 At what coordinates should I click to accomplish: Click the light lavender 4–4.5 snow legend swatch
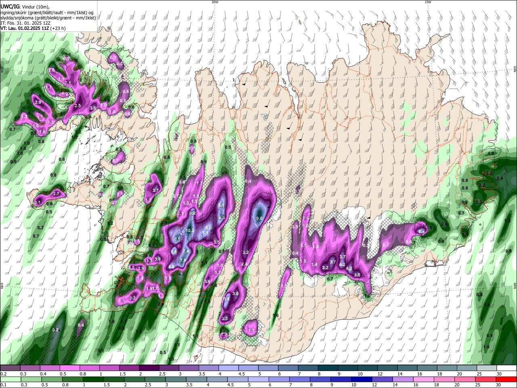pyautogui.click(x=228, y=368)
